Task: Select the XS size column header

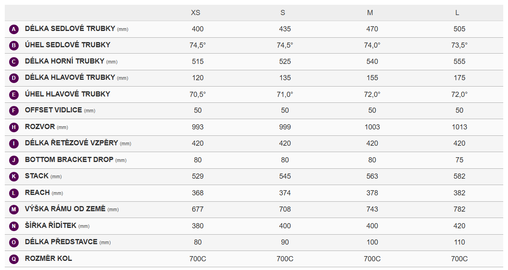Action: tap(196, 13)
